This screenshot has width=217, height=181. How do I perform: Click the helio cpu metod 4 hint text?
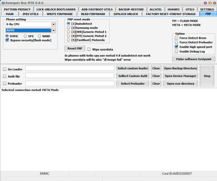coord(107,55)
